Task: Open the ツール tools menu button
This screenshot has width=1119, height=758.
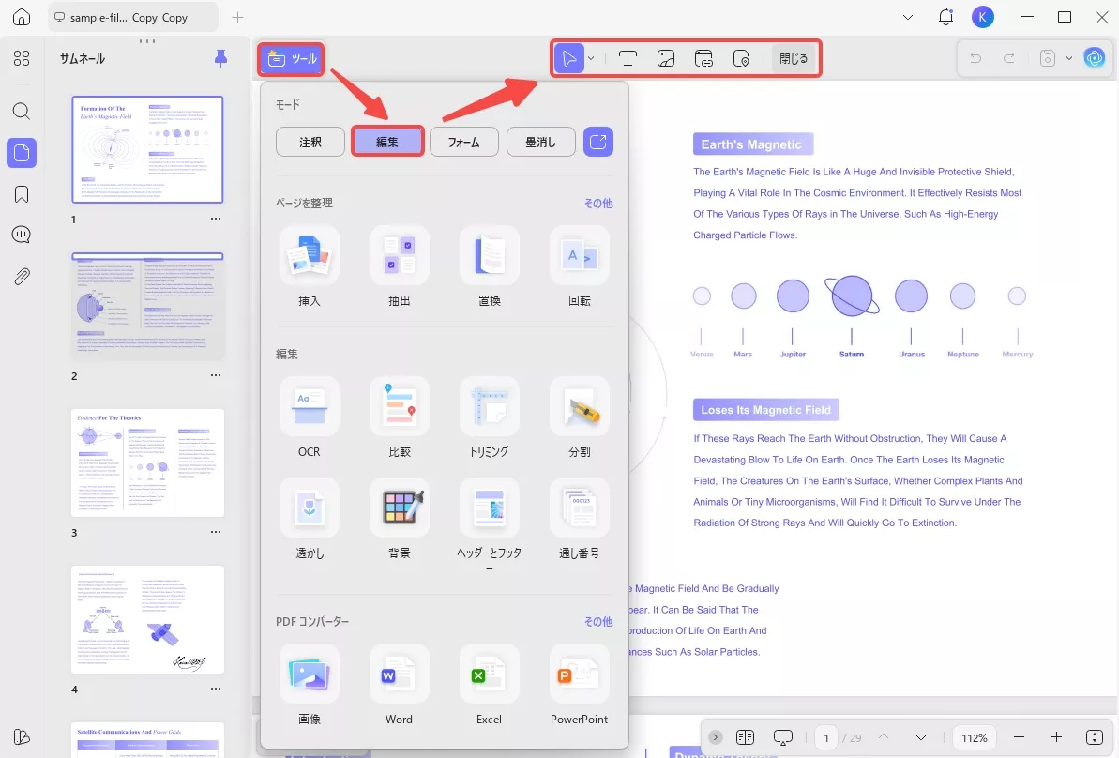Action: click(x=291, y=59)
